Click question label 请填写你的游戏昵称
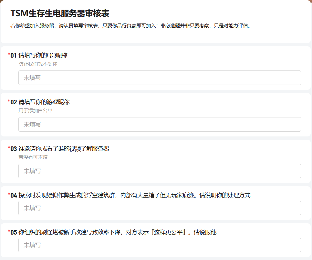The width and height of the screenshot is (312, 260). pos(44,102)
